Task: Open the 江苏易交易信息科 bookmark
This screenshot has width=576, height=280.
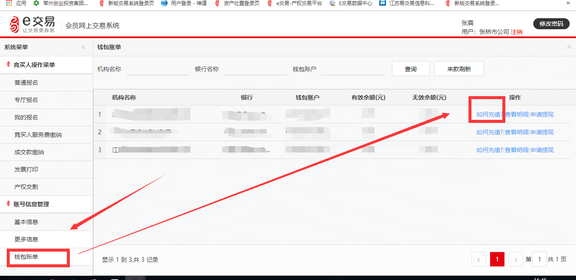Action: 407,3
